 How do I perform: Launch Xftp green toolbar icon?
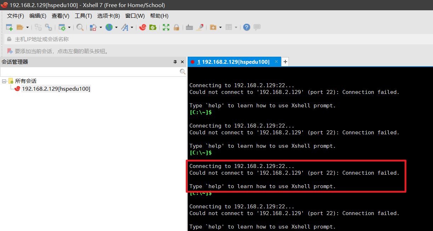[x=153, y=27]
